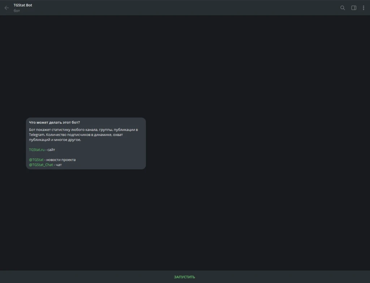Toggle the right sidebar panel icon
Viewport: 370px width, 283px height.
point(354,8)
